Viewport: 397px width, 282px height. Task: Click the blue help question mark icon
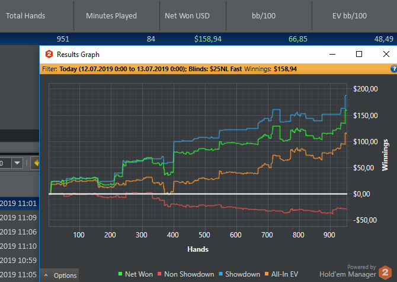(393, 69)
